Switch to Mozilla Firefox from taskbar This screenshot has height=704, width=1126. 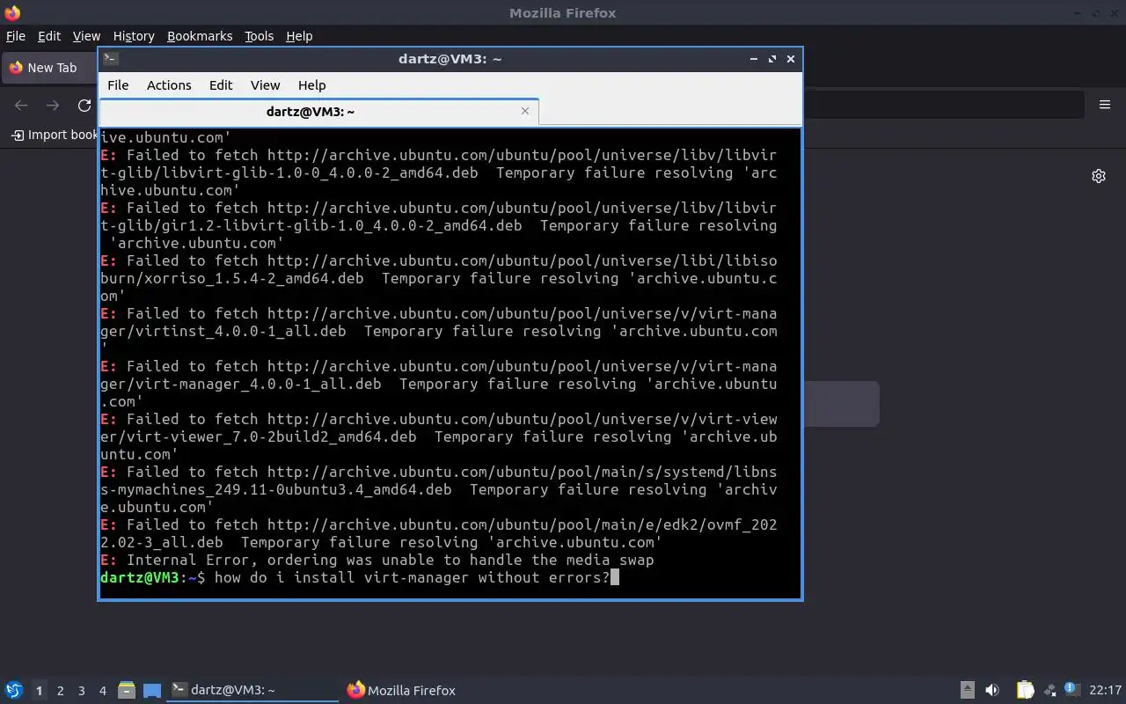click(x=402, y=691)
